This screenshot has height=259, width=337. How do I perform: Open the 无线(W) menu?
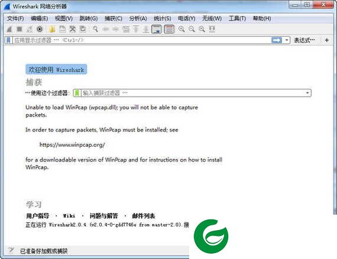tap(212, 18)
